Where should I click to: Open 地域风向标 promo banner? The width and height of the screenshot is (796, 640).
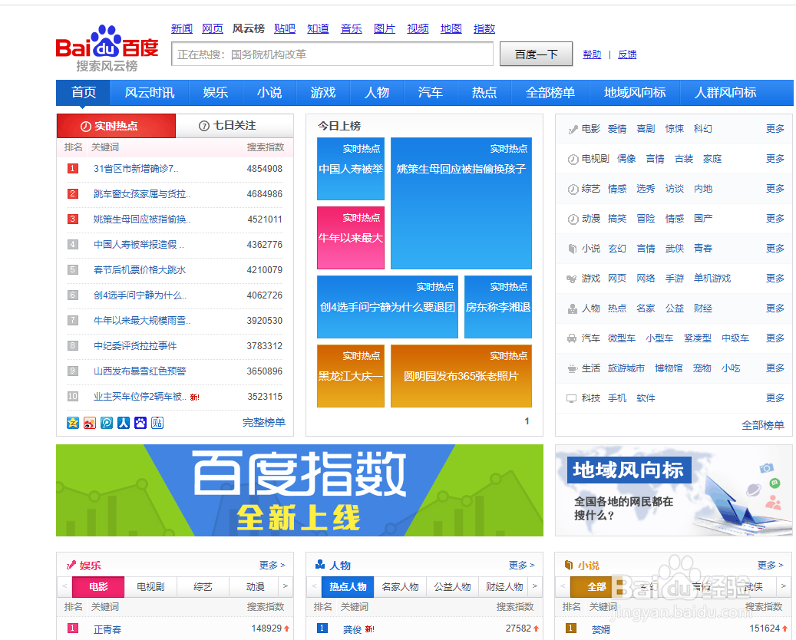(x=674, y=490)
